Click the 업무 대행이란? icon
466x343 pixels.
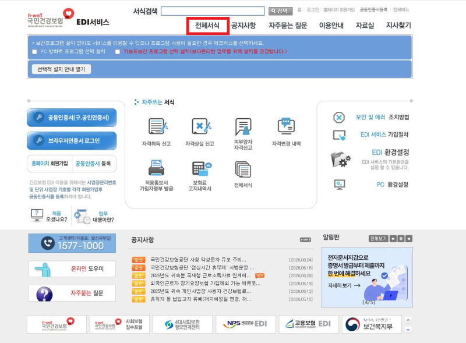tap(82, 216)
